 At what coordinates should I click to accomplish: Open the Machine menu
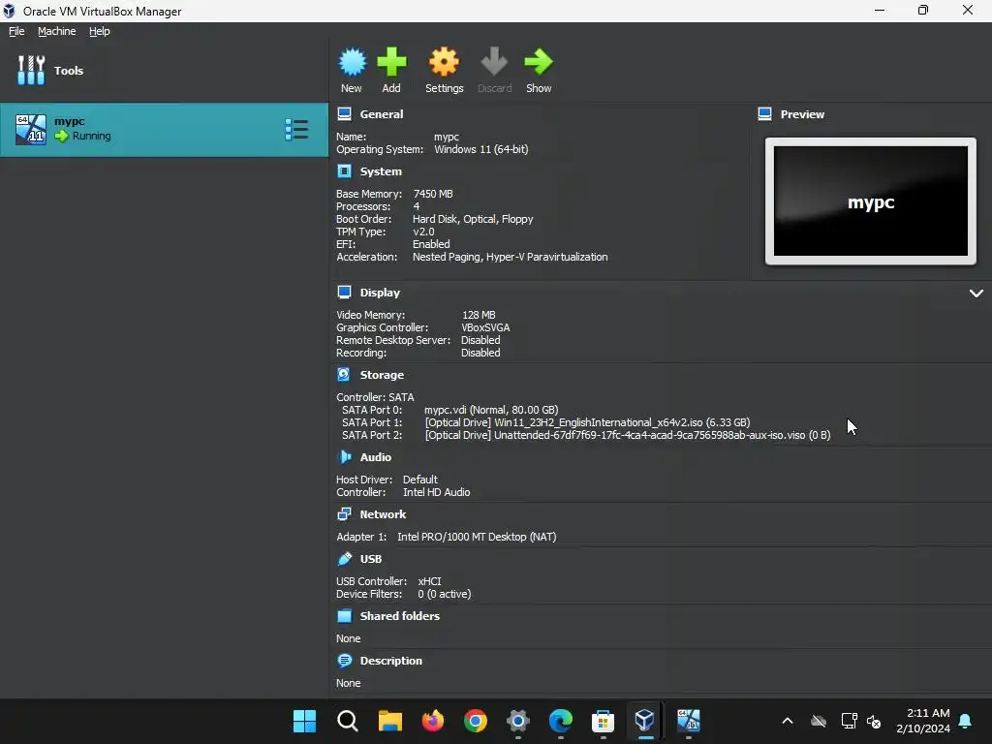click(x=57, y=31)
